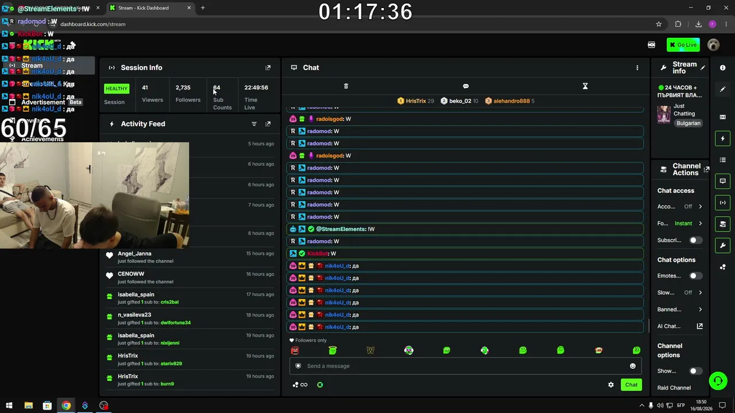Click the Bulgarian language tag

[x=688, y=123]
